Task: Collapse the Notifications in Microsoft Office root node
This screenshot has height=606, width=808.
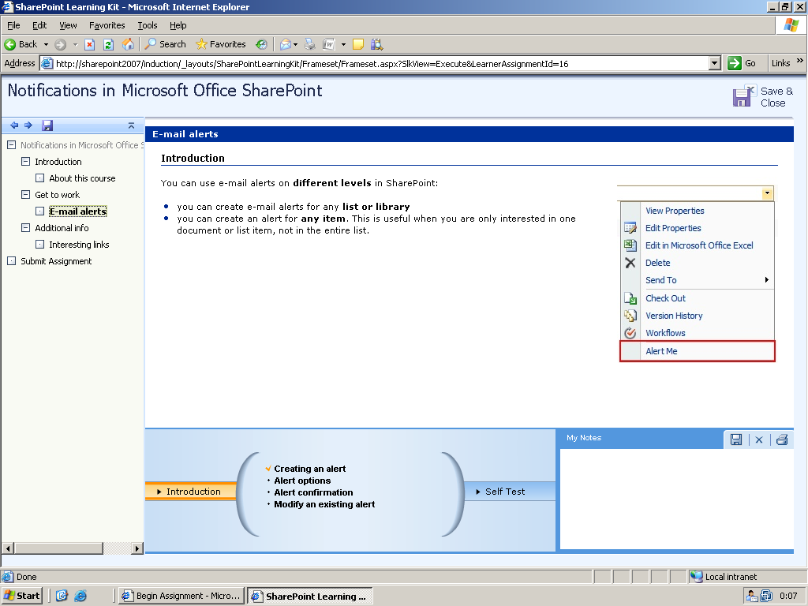Action: click(11, 145)
